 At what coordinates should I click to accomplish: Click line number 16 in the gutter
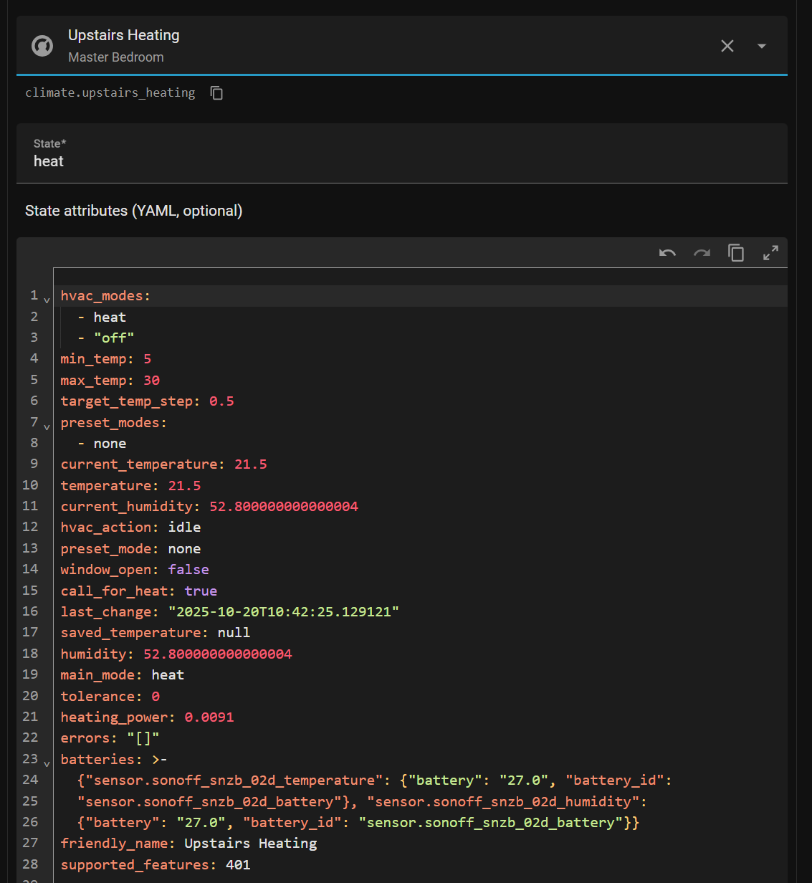30,611
